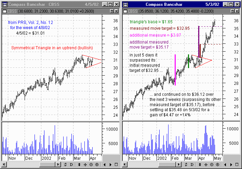Viewport: 242px width, 169px height.
Task: Open the list/properties icon in the 5/3/02 window toolbar
Action: (x=237, y=165)
